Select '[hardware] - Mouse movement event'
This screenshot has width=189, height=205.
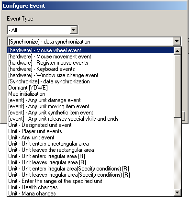[x=90, y=57]
